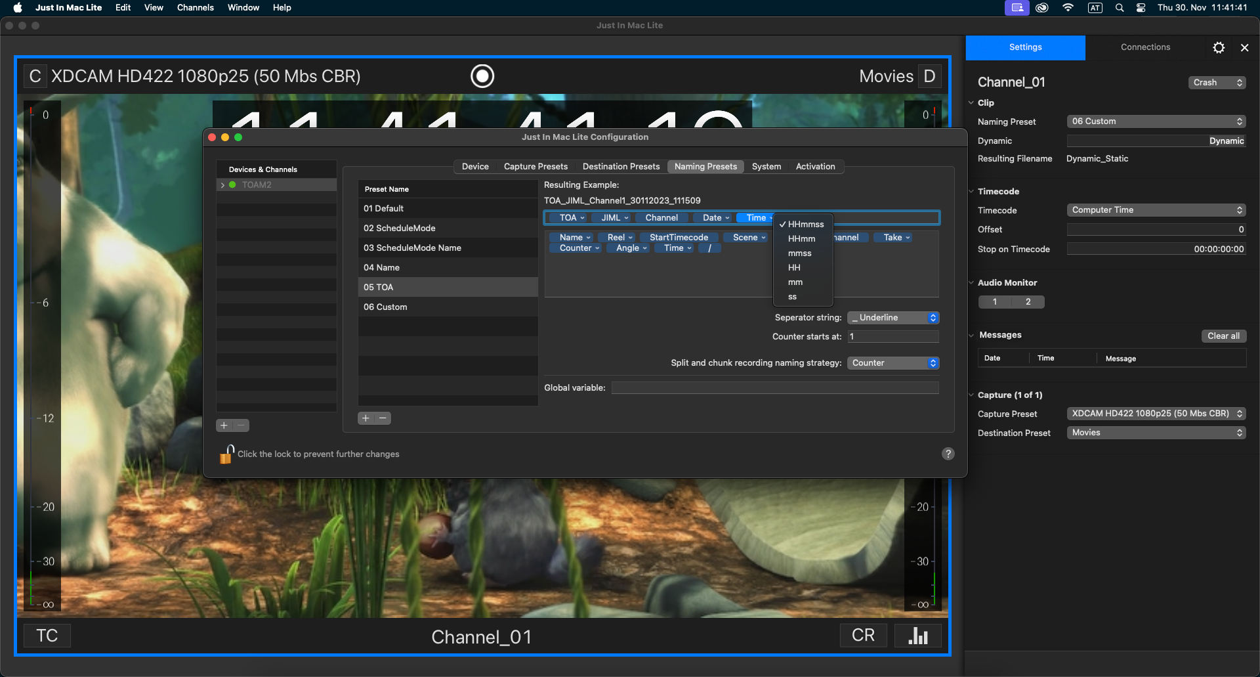Switch to the Device tab

pyautogui.click(x=475, y=167)
